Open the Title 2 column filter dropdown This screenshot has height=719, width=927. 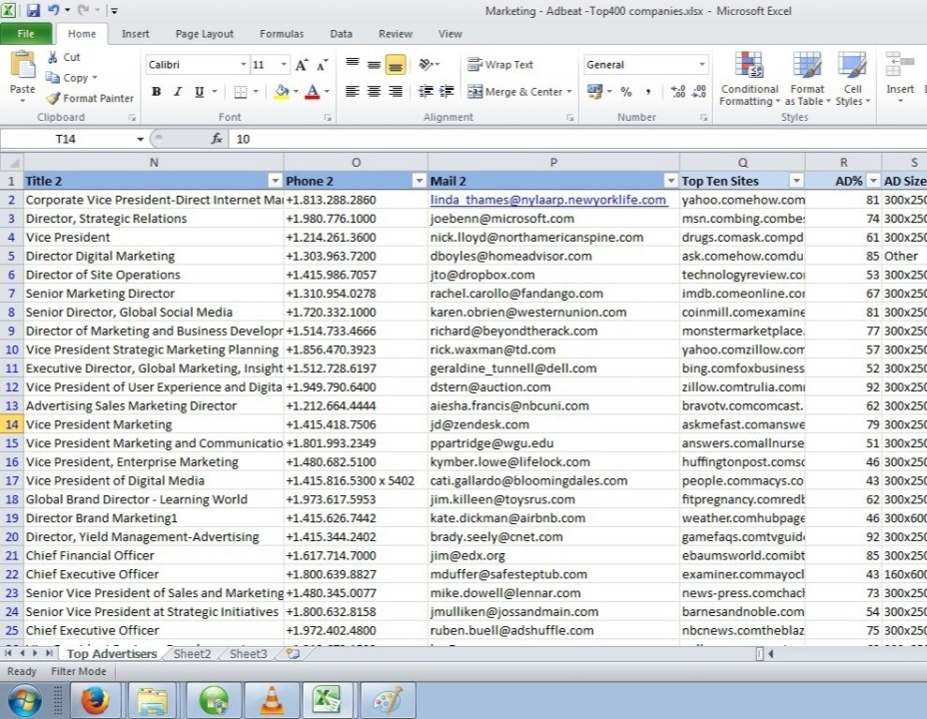tap(275, 181)
